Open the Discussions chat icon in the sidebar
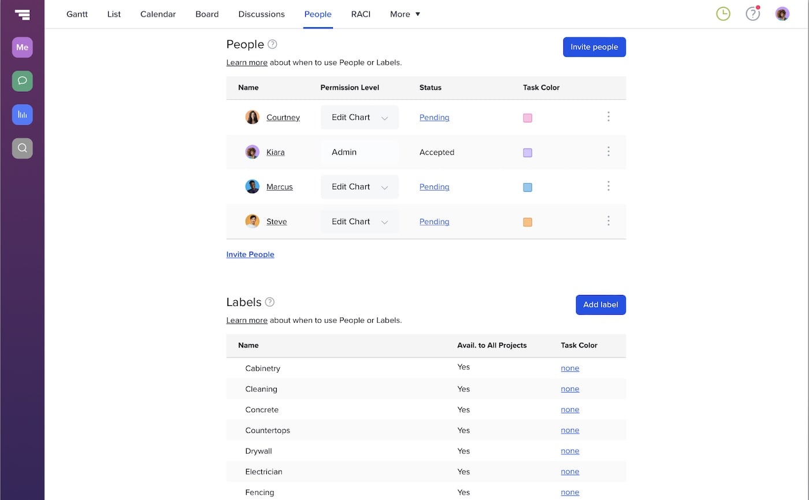 (x=21, y=81)
